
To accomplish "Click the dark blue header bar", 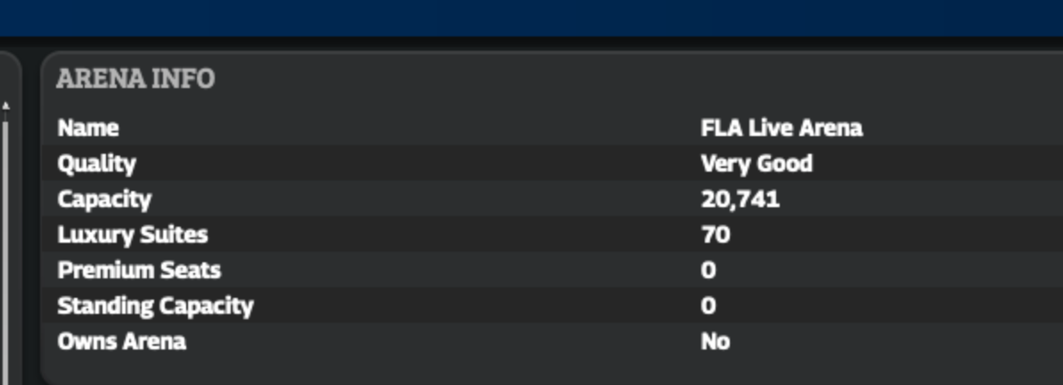I will click(x=531, y=18).
